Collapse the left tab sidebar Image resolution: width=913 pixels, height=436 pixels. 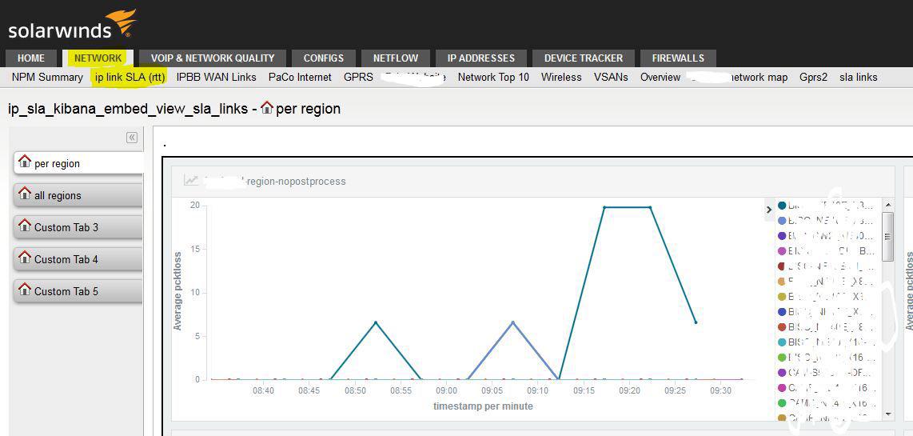click(132, 138)
